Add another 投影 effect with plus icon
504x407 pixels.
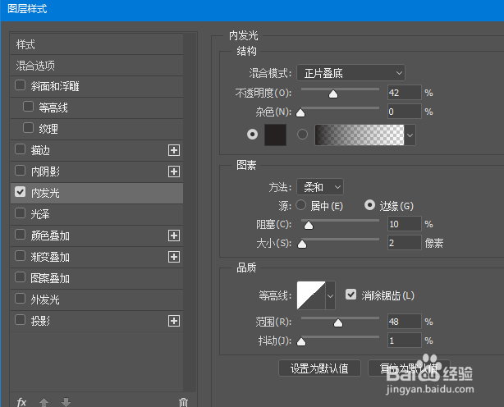tap(174, 321)
